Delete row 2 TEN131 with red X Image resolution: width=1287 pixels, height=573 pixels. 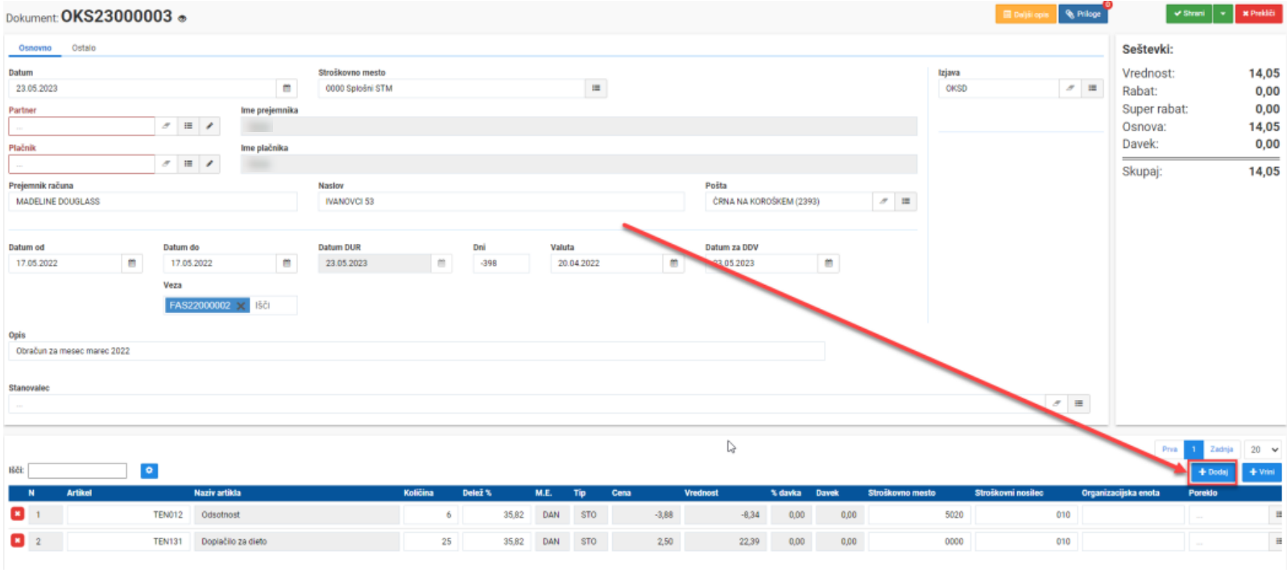17,541
